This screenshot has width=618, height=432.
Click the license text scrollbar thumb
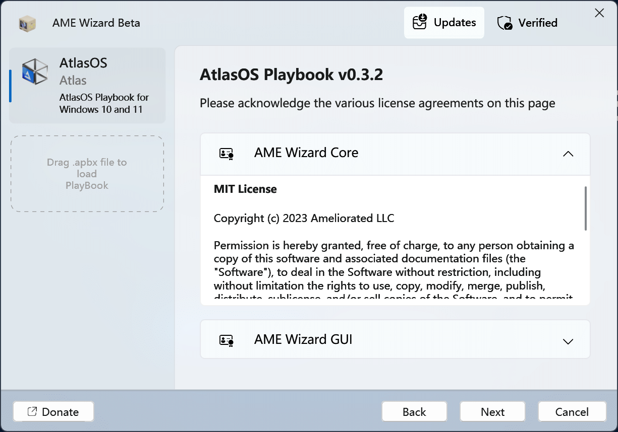pos(585,208)
